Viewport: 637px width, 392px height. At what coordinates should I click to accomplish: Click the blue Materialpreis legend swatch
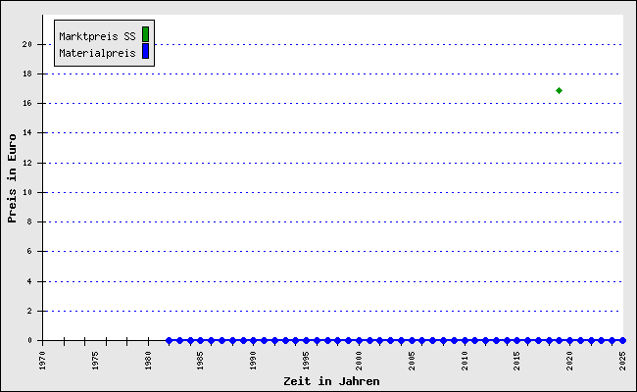pyautogui.click(x=145, y=51)
